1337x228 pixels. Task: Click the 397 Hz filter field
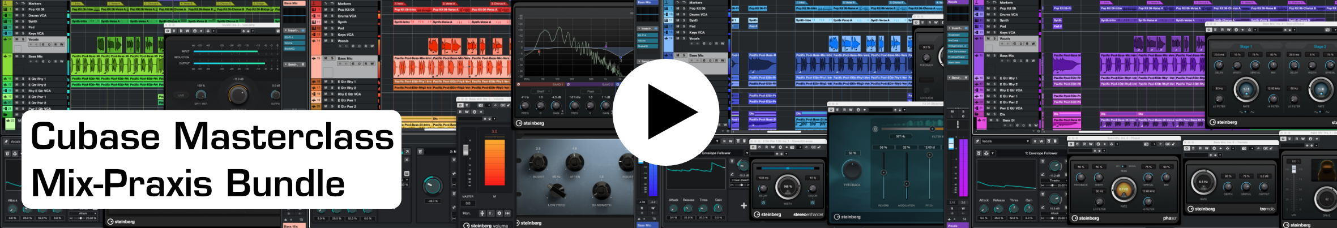pos(900,136)
